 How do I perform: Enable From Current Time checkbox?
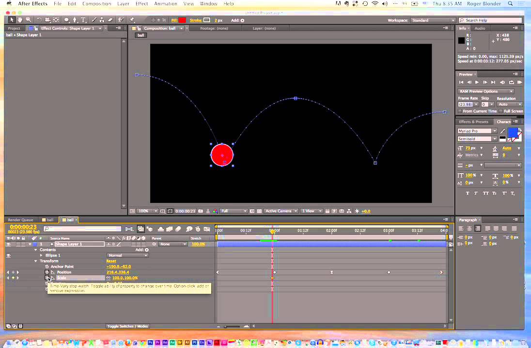460,111
